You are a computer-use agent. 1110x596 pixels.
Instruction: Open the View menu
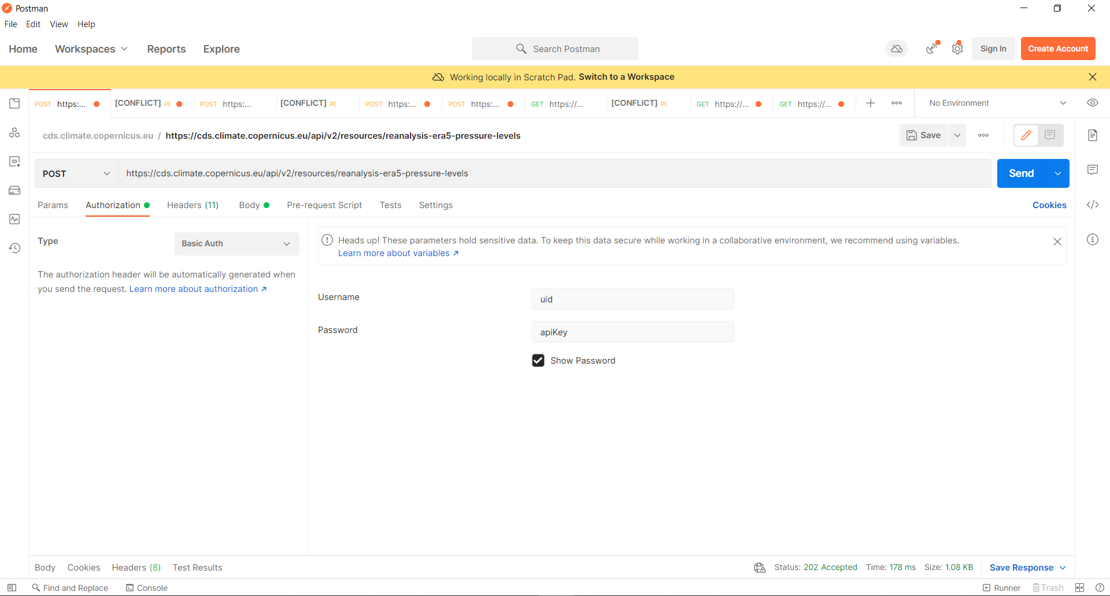point(59,24)
